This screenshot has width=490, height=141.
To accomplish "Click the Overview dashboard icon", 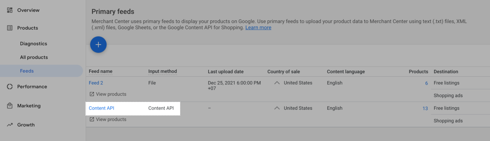I will [x=10, y=10].
